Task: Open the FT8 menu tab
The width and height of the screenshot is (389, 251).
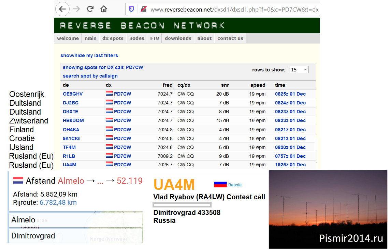Action: tap(155, 38)
